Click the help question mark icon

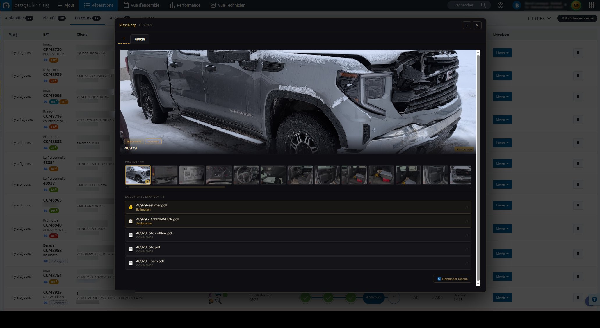pos(500,5)
